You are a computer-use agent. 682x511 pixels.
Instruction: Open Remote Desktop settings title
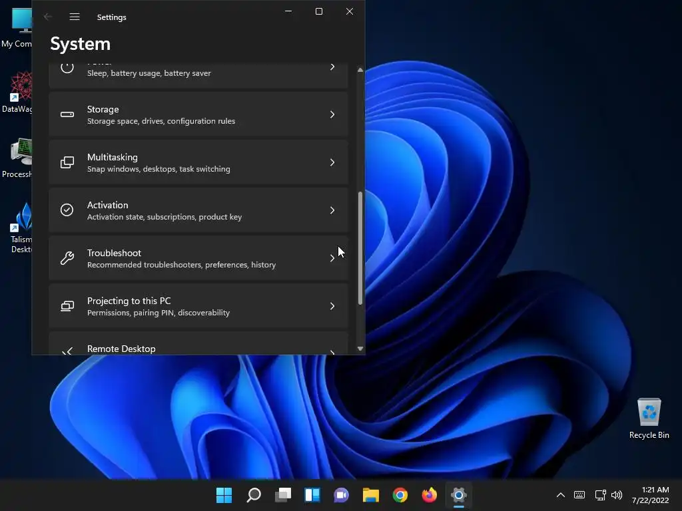coord(121,349)
